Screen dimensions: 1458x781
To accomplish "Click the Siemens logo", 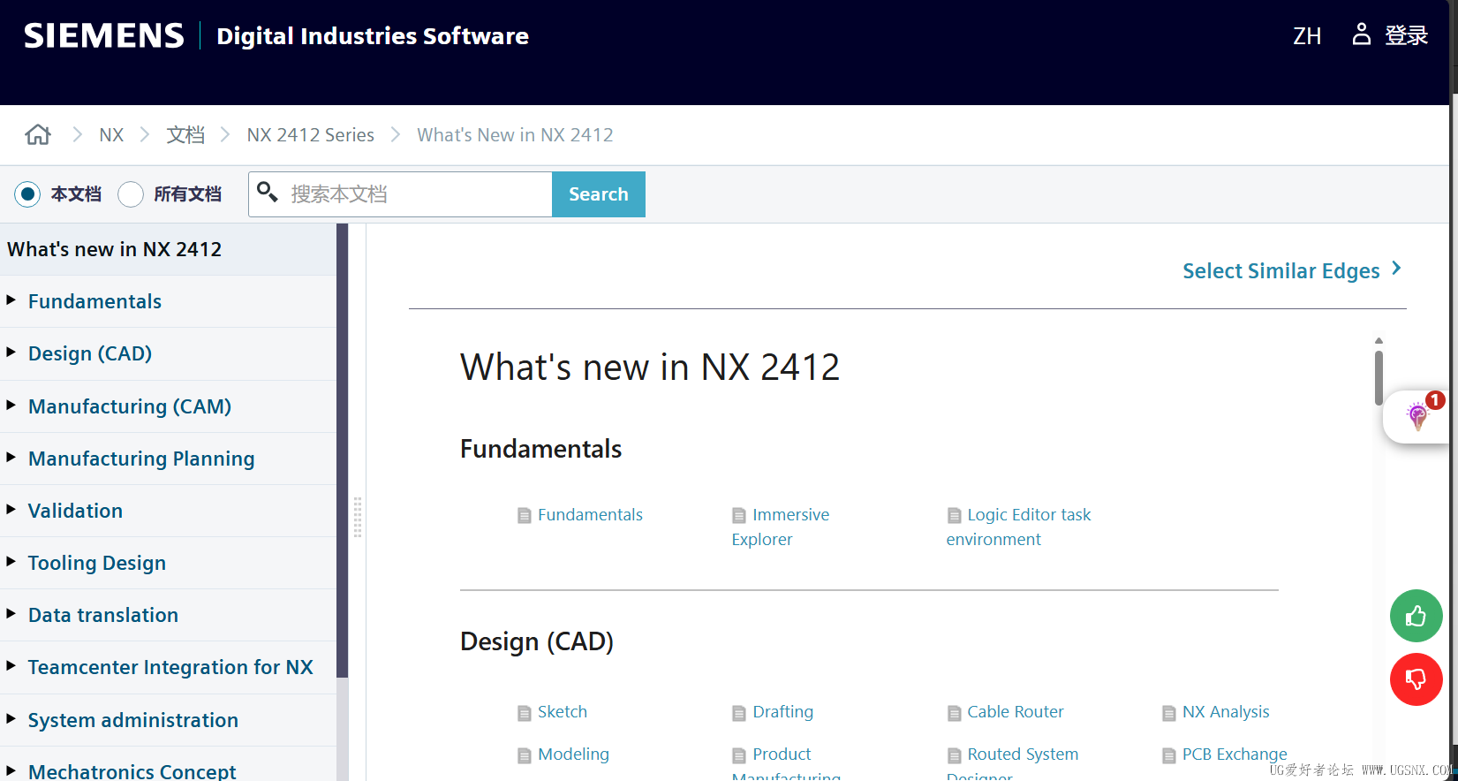I will point(104,35).
